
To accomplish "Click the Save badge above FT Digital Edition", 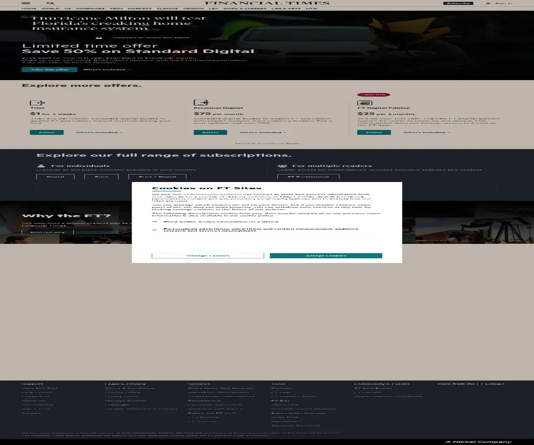I will point(373,95).
